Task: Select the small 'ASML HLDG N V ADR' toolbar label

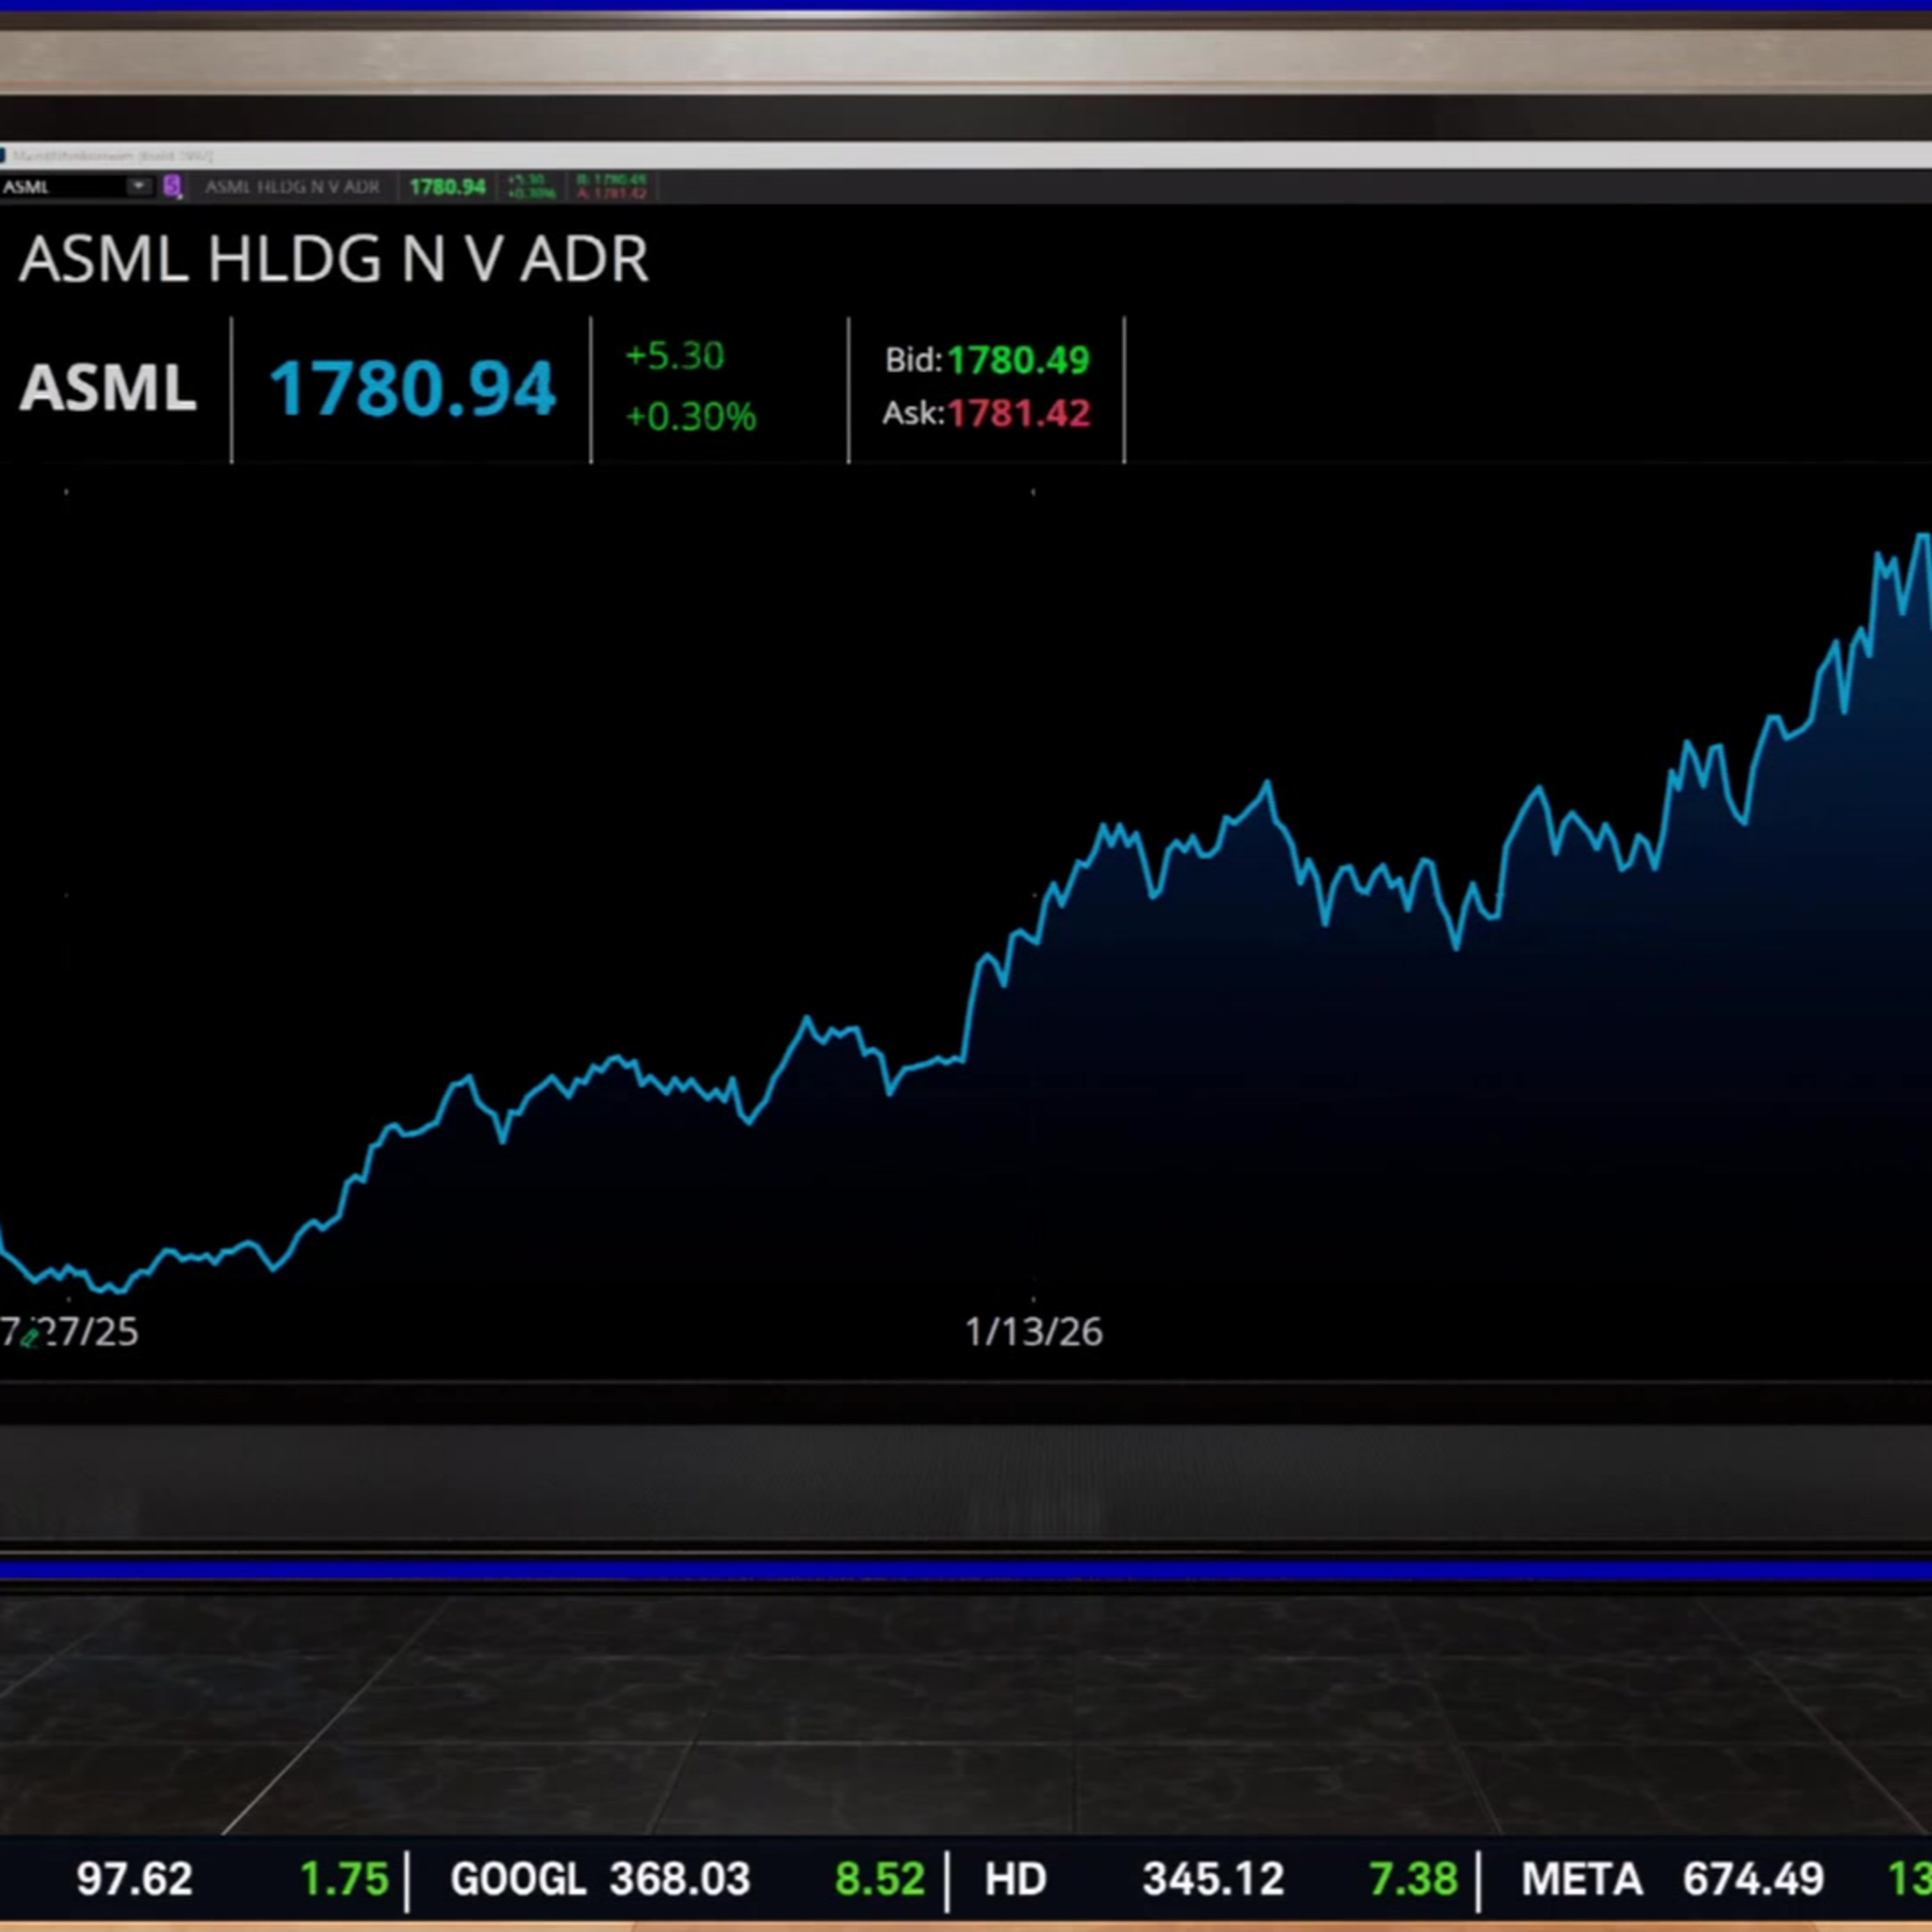Action: click(x=292, y=187)
